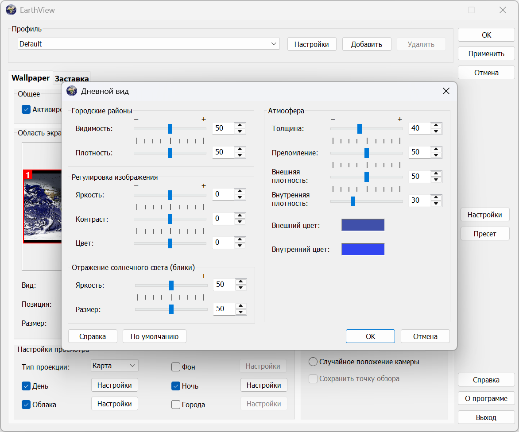Click Отмена in main EarthView window
This screenshot has height=432, width=519.
pyautogui.click(x=486, y=73)
